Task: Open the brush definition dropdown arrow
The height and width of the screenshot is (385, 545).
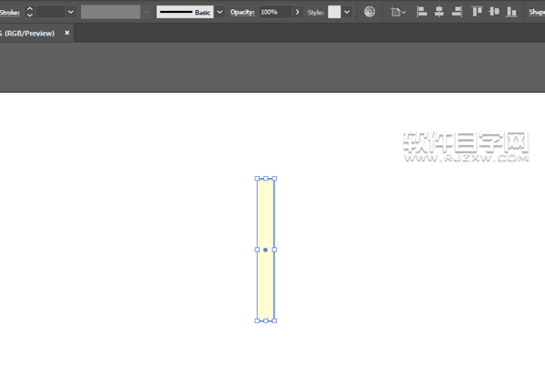Action: [220, 12]
